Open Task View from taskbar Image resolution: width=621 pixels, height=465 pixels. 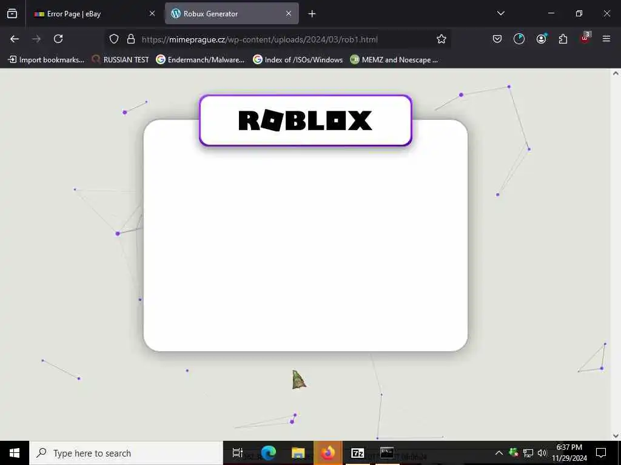coord(238,453)
